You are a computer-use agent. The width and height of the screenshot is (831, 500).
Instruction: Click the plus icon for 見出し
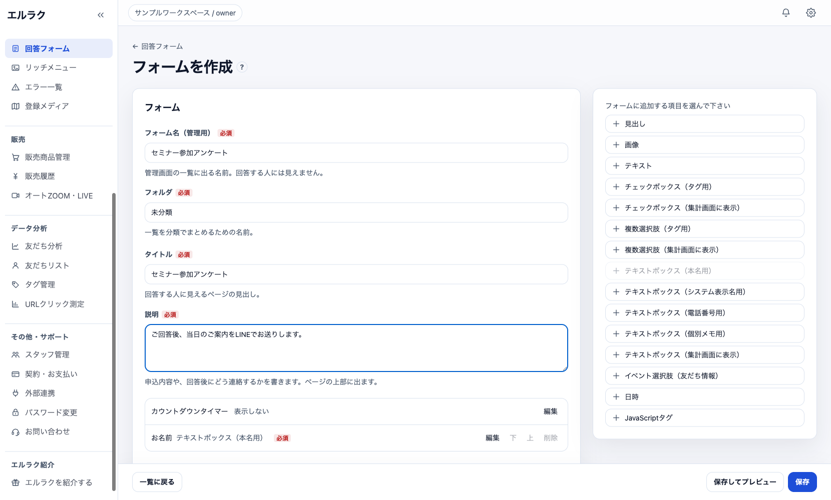(616, 123)
